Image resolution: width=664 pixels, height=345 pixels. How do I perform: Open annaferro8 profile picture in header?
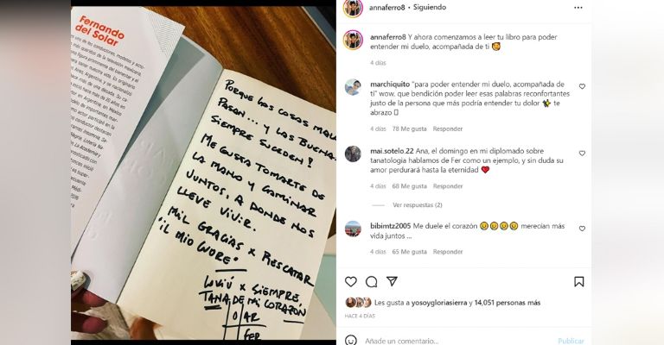coord(353,8)
